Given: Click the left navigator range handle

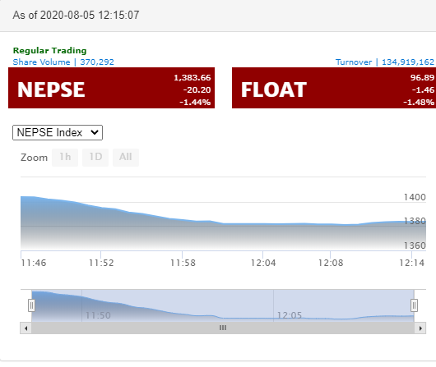Looking at the screenshot, I should tap(31, 305).
